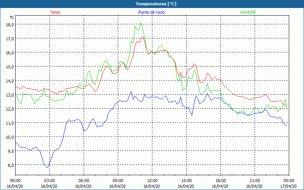
Task: Click the 18,0 y-axis value
Action: [x=10, y=24]
